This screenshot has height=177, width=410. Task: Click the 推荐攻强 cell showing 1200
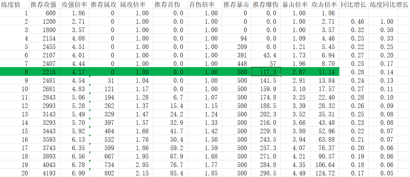coord(45,22)
